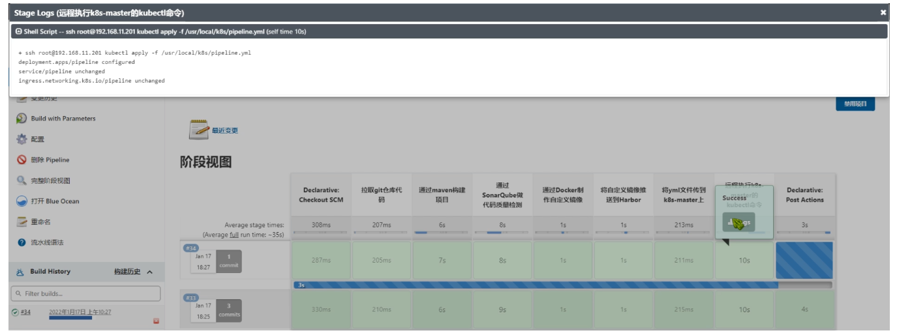The height and width of the screenshot is (335, 897).
Task: Open the 打开 Blue Ocean link
Action: pyautogui.click(x=55, y=201)
